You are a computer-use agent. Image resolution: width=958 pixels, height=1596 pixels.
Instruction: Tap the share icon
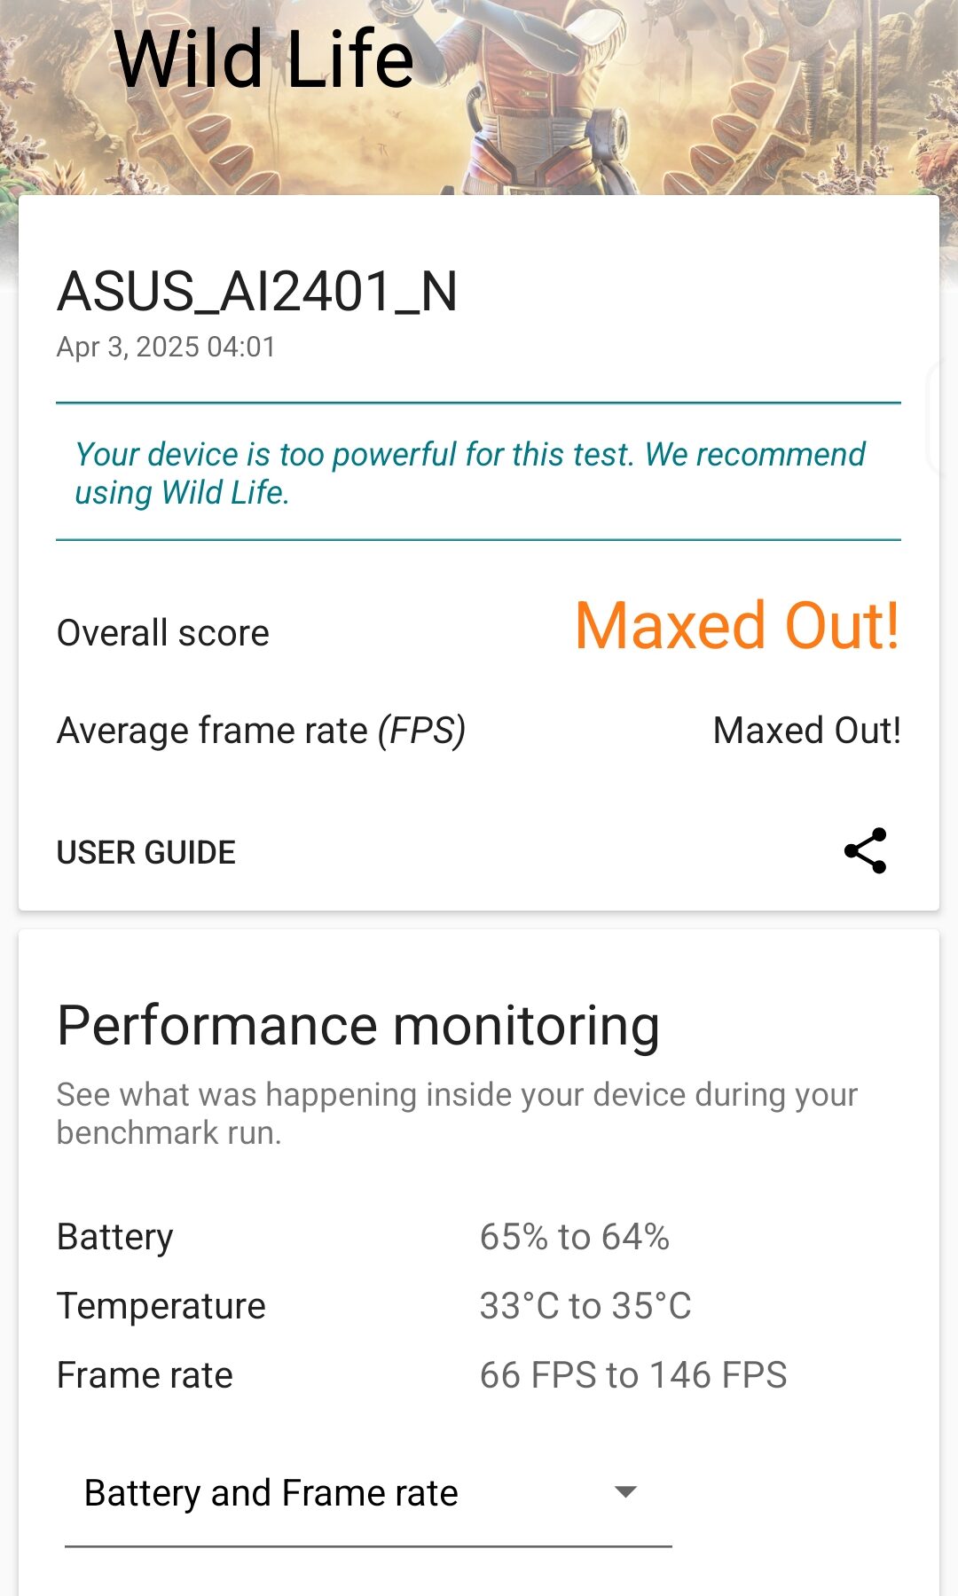pyautogui.click(x=865, y=851)
